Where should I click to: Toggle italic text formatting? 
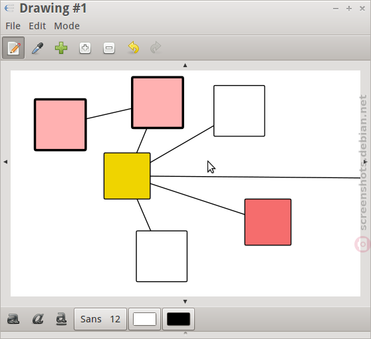click(x=38, y=319)
